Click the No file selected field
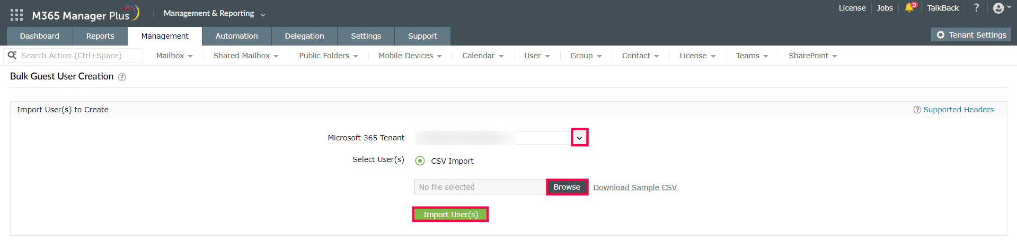Viewport: 1017px width, 241px height. point(480,187)
